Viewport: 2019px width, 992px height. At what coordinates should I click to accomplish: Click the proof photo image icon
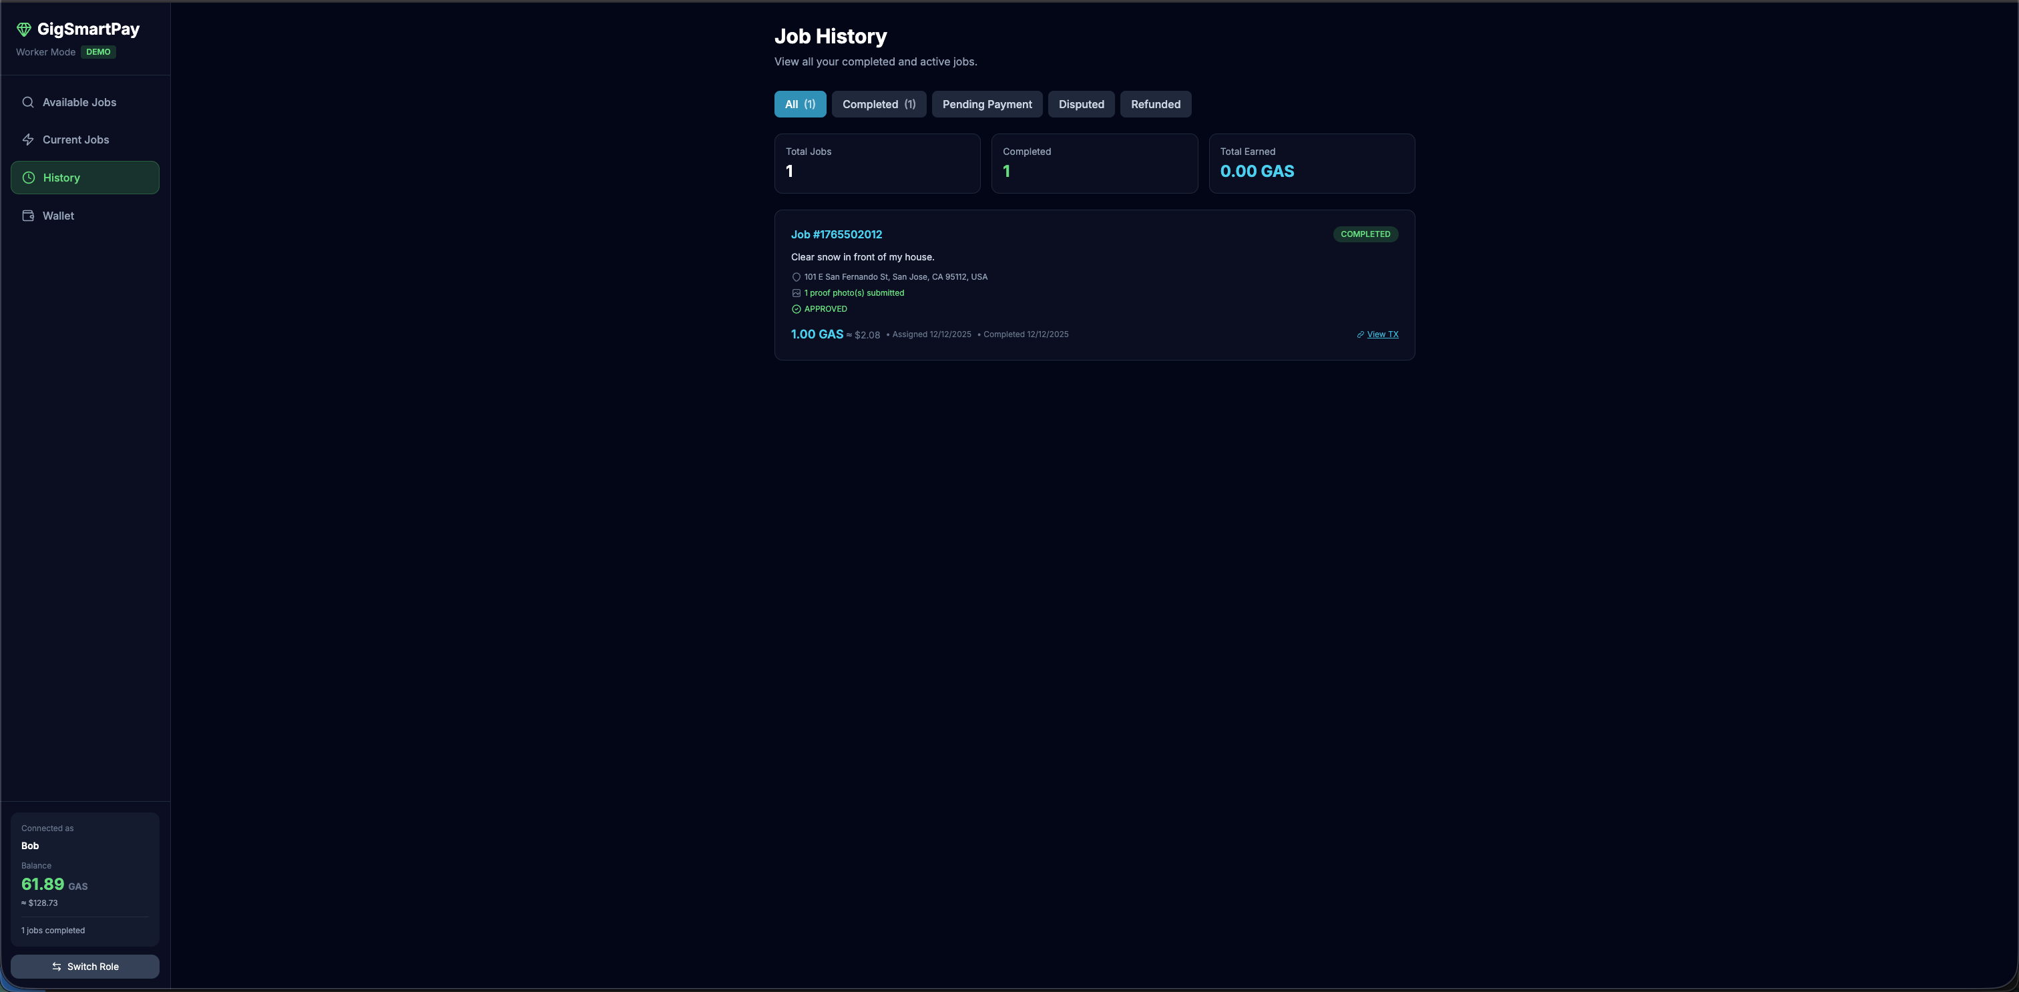[797, 293]
